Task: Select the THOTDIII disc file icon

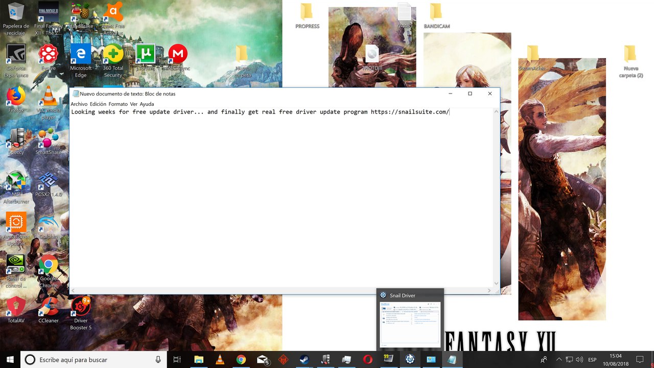Action: [372, 58]
